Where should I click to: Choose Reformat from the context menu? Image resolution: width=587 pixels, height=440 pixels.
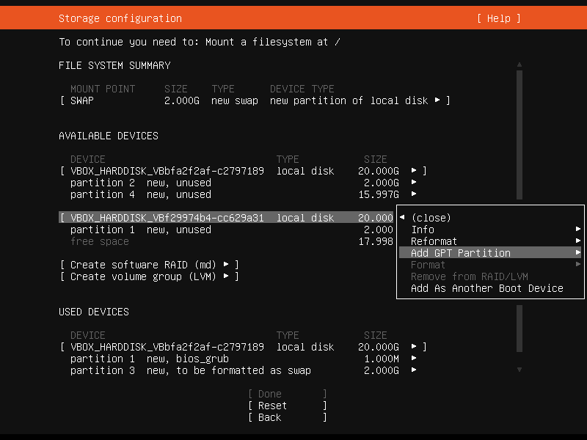[x=490, y=241]
